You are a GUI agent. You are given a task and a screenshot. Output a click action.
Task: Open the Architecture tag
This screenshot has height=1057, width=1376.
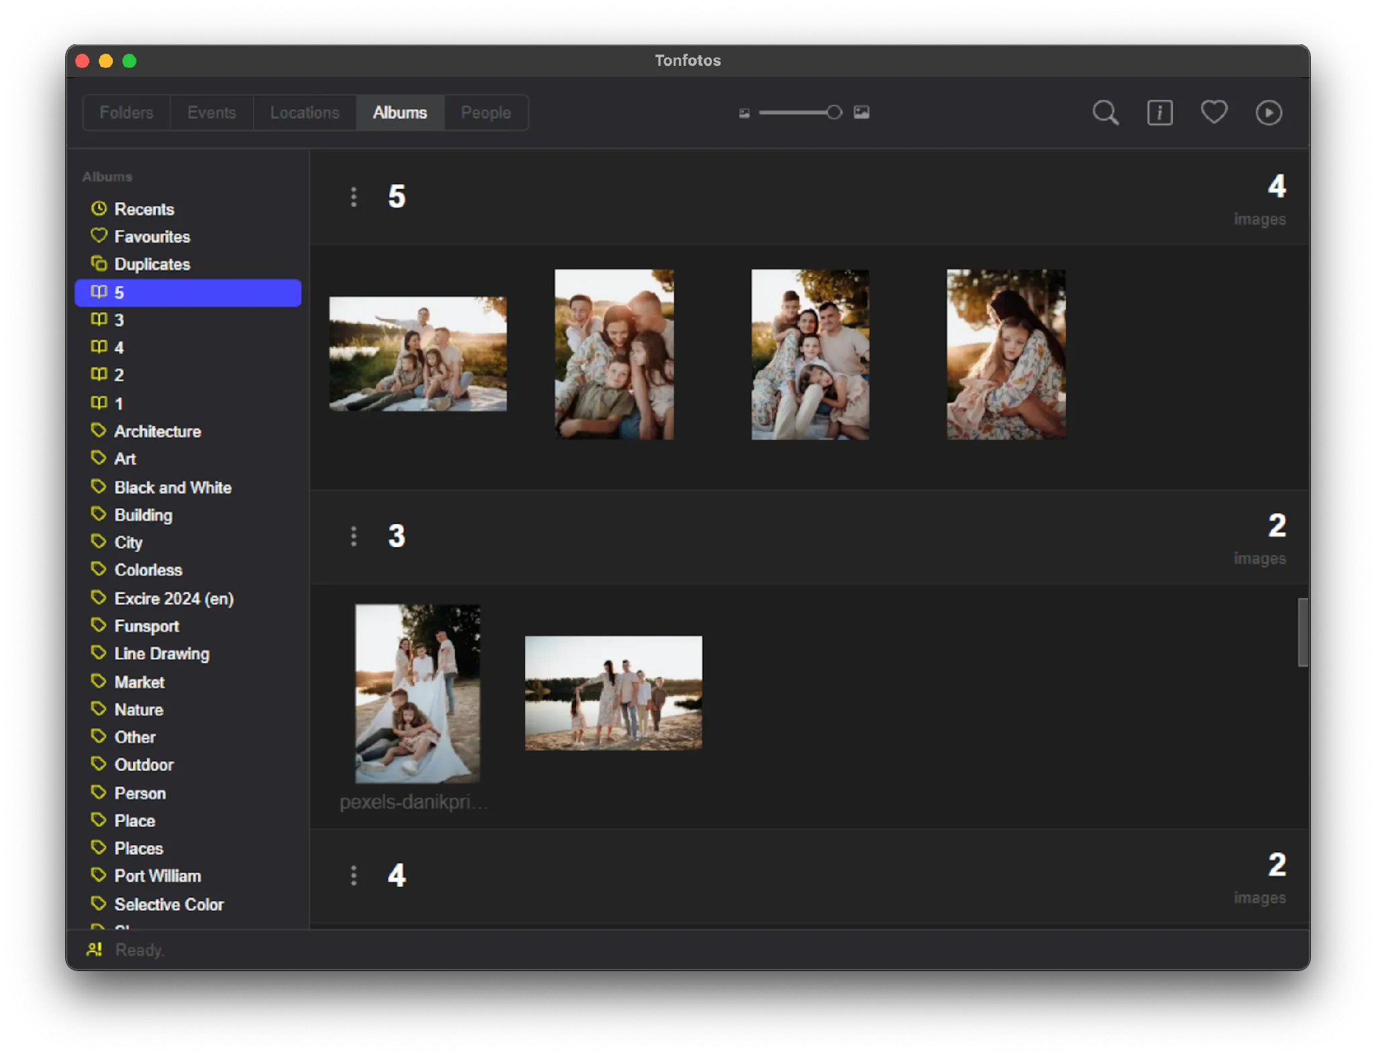(x=188, y=431)
